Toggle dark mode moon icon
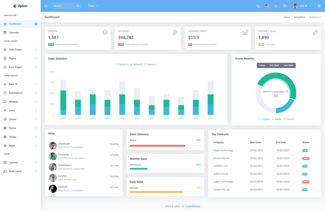 click(x=258, y=6)
